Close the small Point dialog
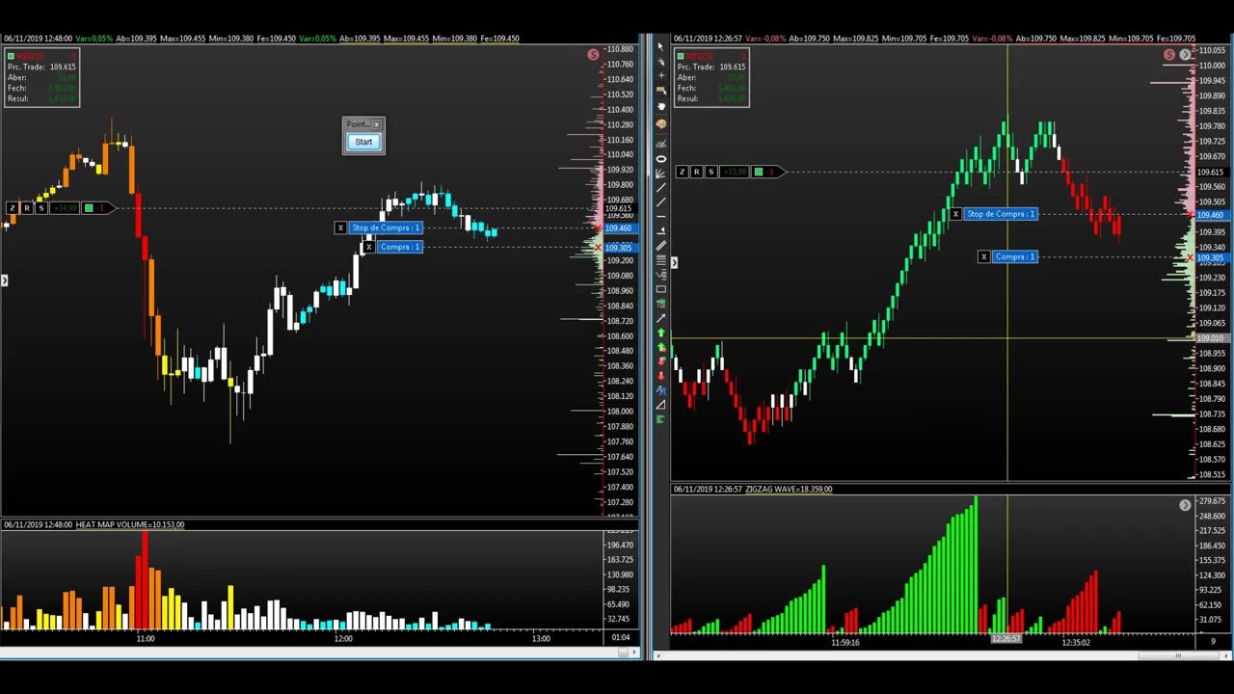Image resolution: width=1234 pixels, height=694 pixels. [x=376, y=124]
